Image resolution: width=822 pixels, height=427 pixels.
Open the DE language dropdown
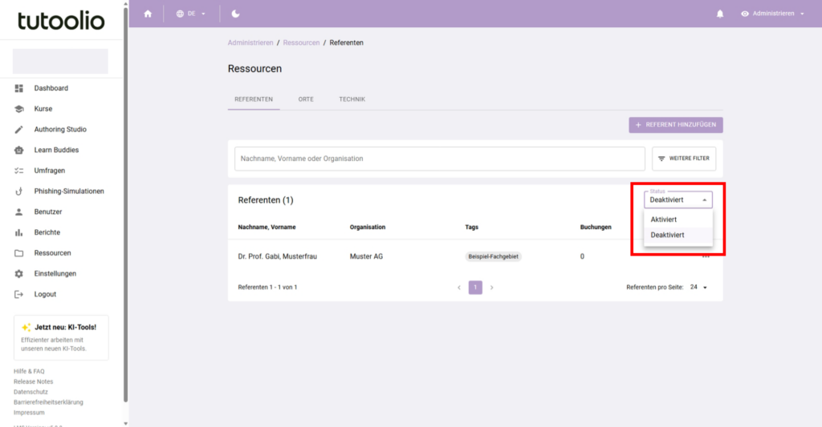(x=191, y=14)
